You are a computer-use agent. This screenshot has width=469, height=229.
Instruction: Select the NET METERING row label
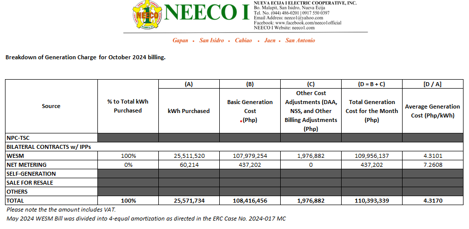(26, 165)
